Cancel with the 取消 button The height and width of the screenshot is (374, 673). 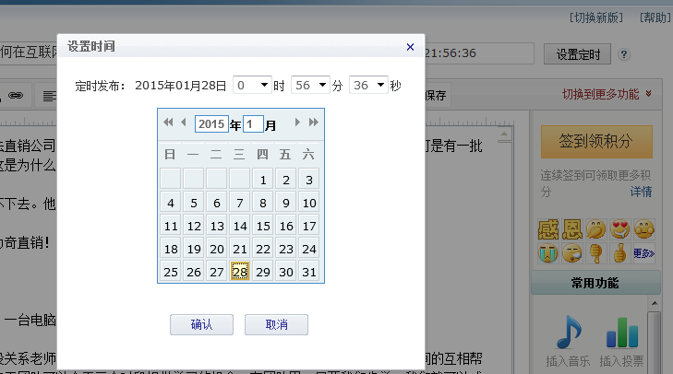coord(276,325)
